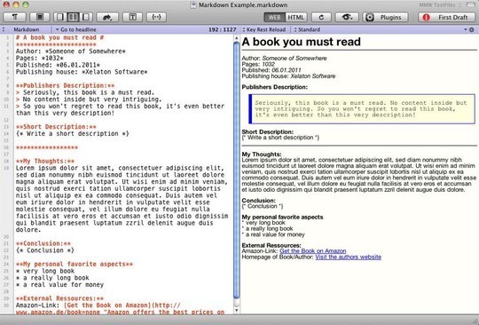This screenshot has width=479, height=325.
Task: Show preview-only layout view
Action: (86, 17)
